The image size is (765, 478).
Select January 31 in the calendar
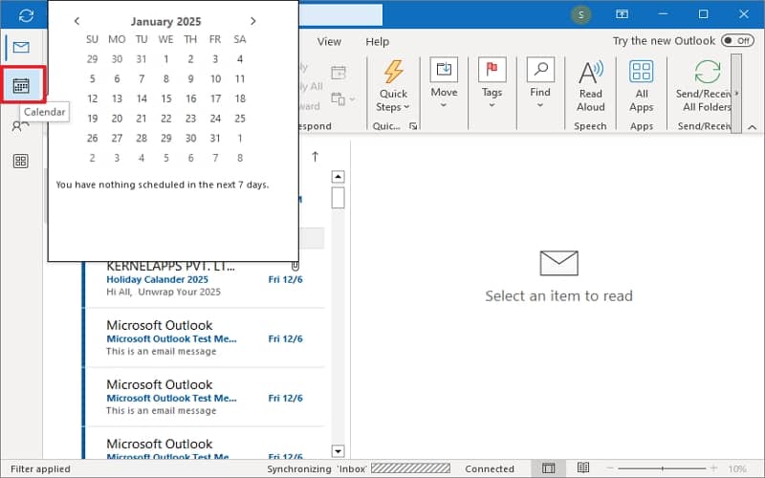coord(215,138)
